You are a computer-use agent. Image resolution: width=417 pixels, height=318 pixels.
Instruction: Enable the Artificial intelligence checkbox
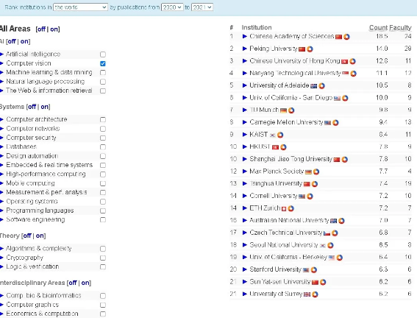[x=103, y=54]
